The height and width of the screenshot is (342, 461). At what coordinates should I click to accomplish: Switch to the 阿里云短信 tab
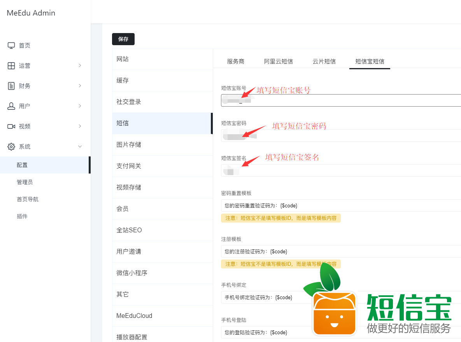point(278,61)
